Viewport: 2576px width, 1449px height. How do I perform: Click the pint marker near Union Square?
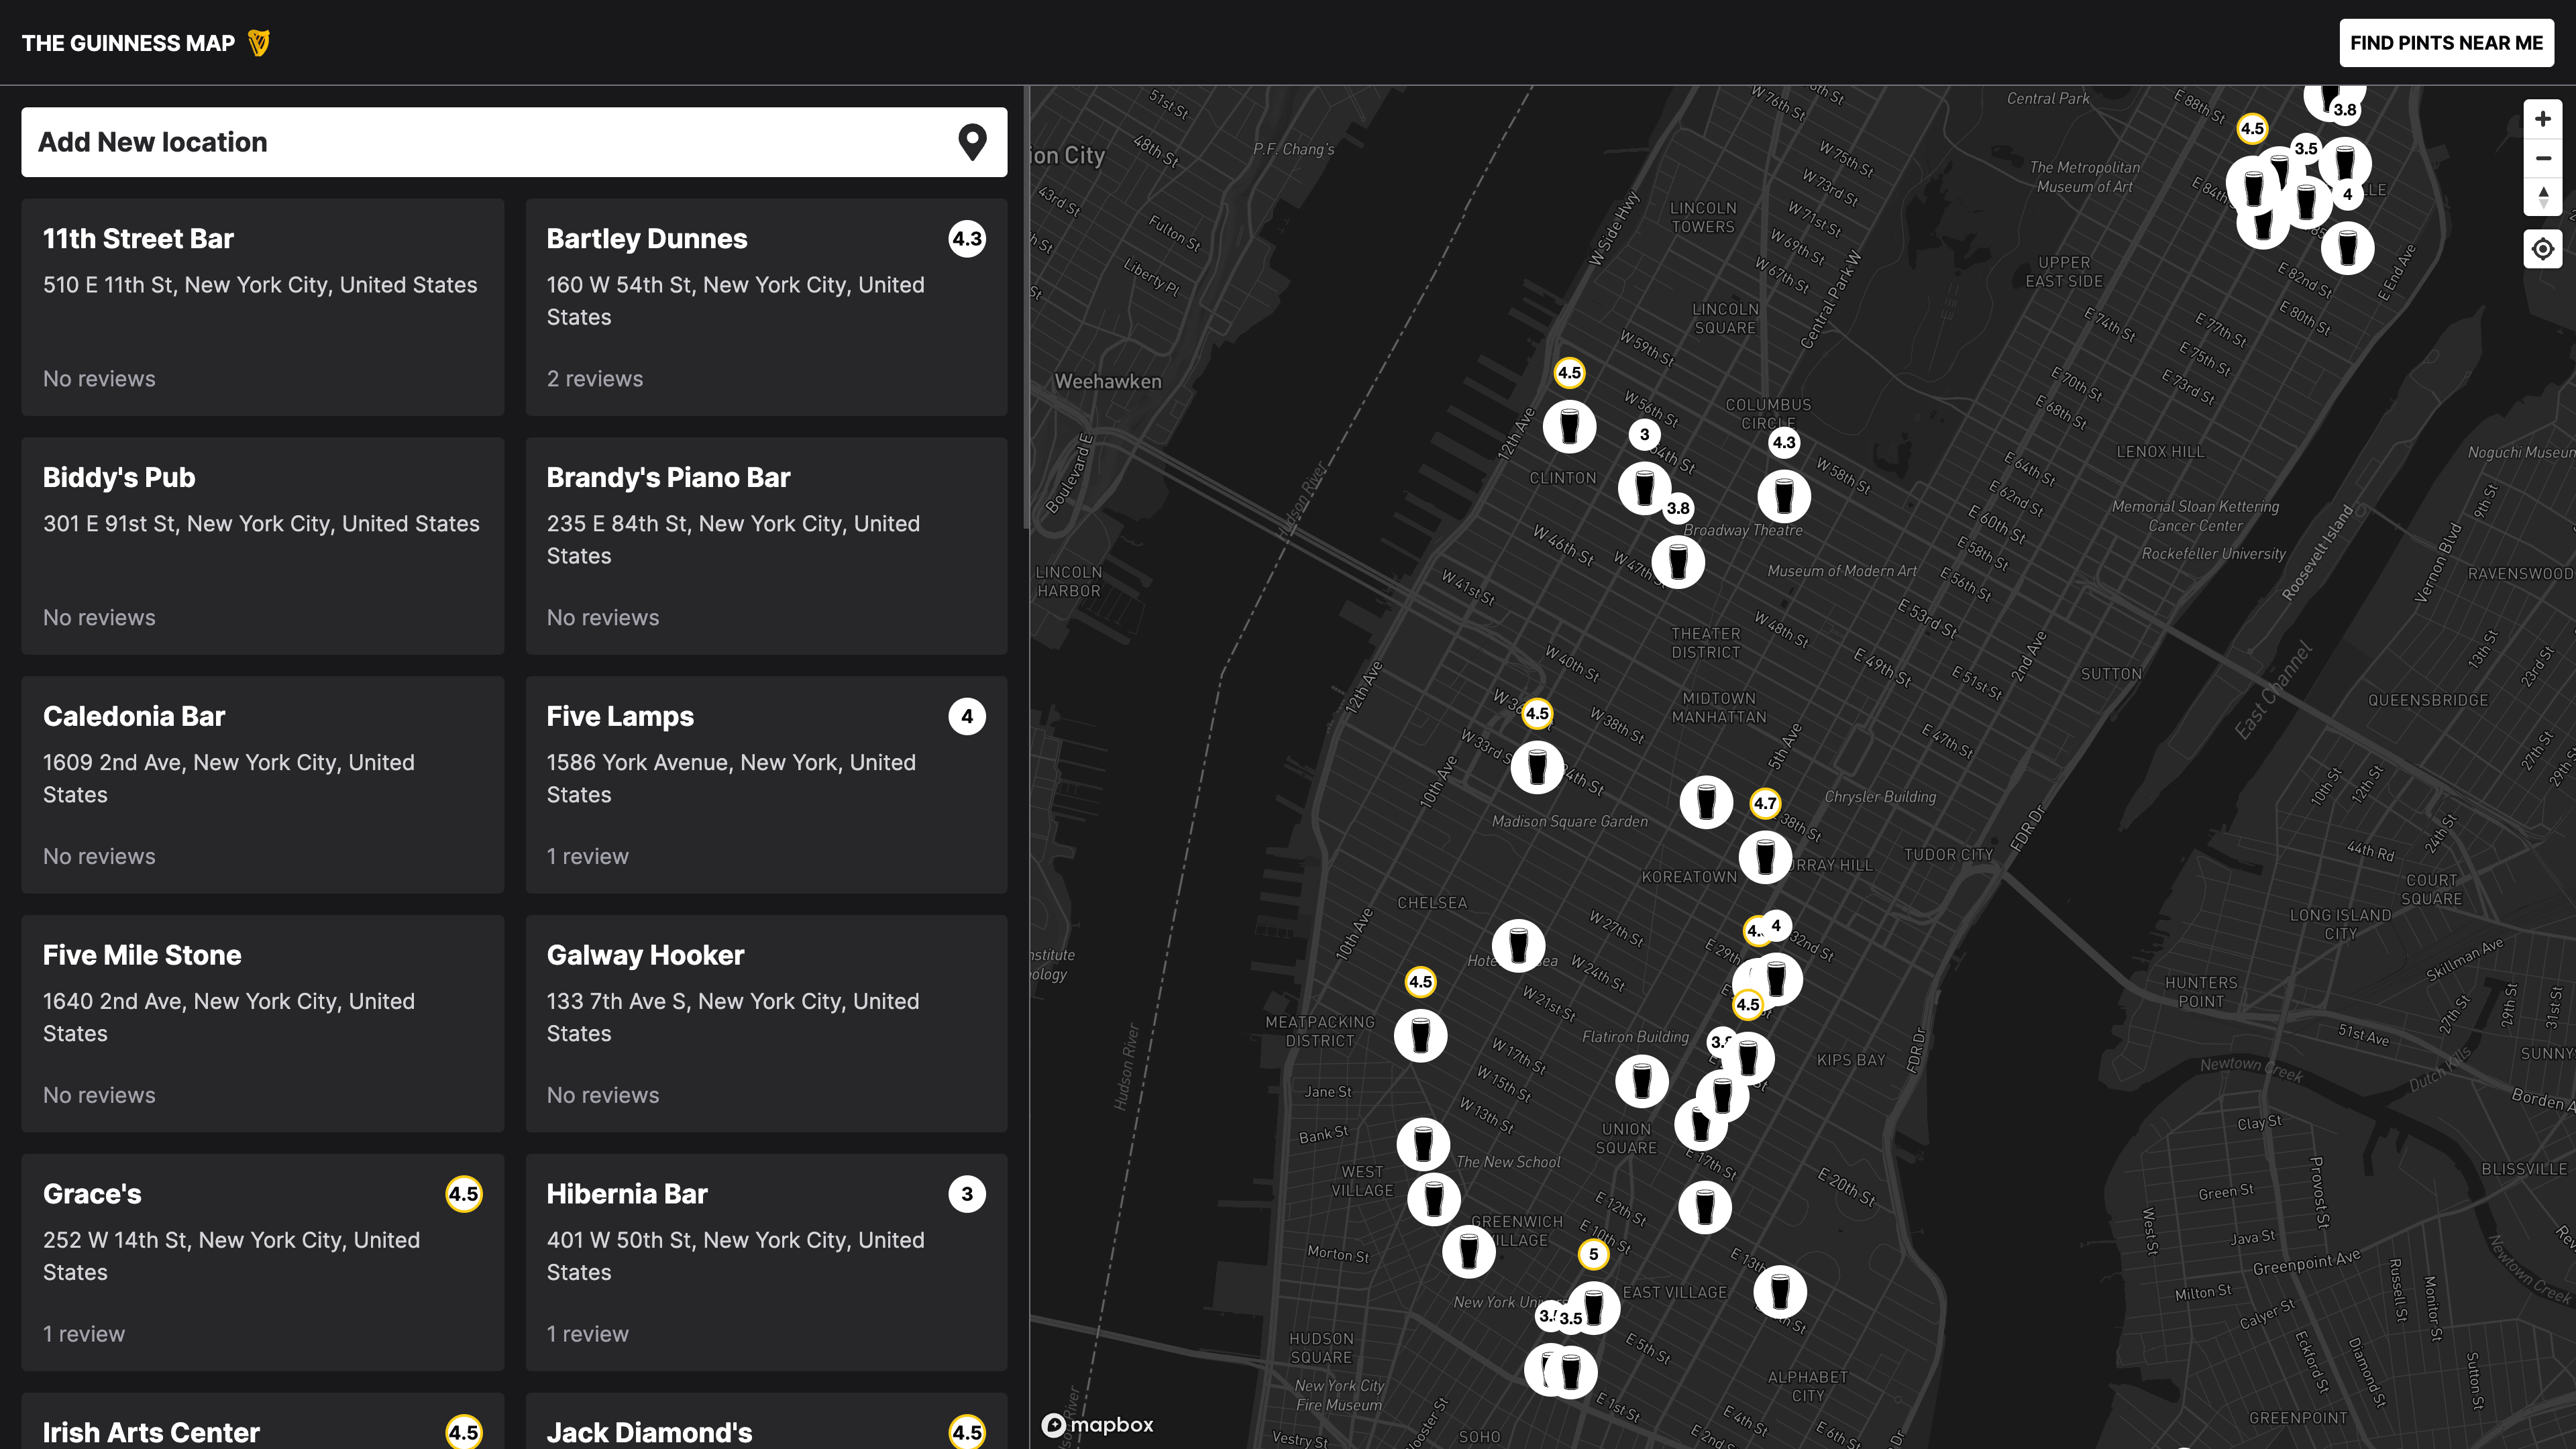(x=1642, y=1081)
